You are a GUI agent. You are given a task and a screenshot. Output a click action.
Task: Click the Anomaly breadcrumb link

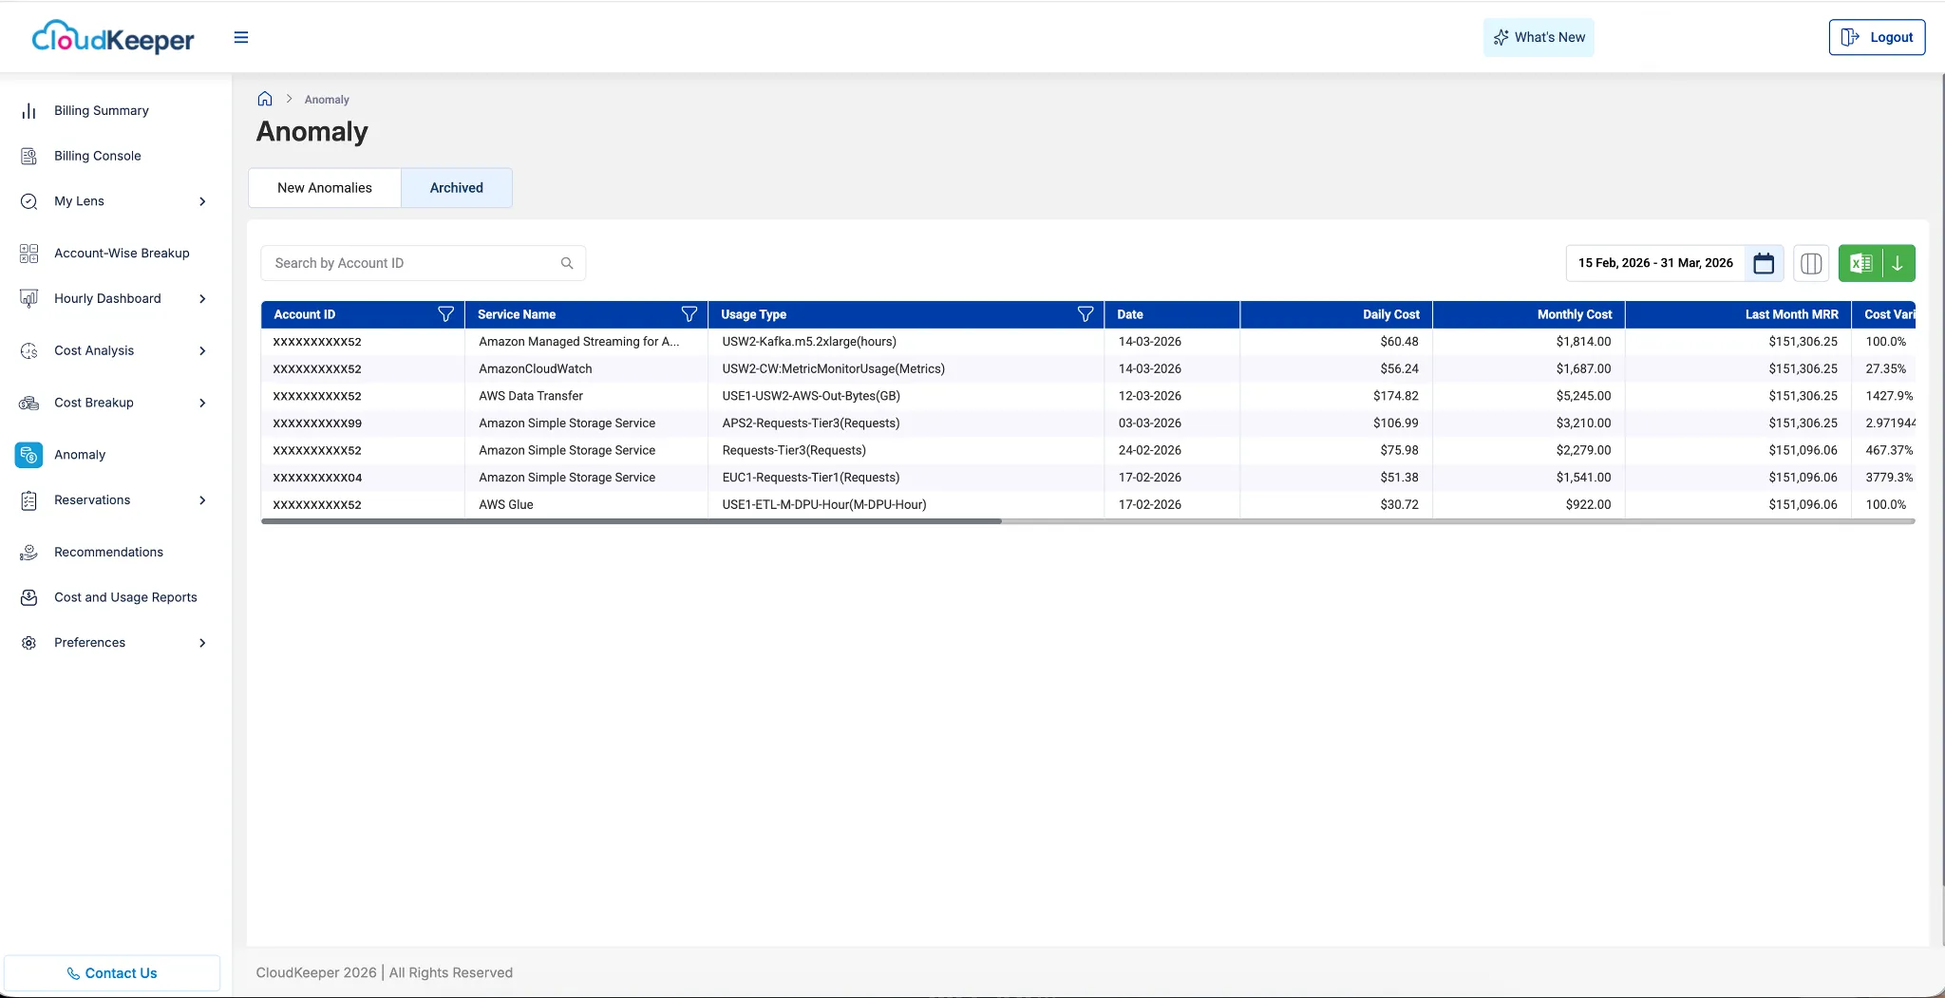pyautogui.click(x=327, y=100)
